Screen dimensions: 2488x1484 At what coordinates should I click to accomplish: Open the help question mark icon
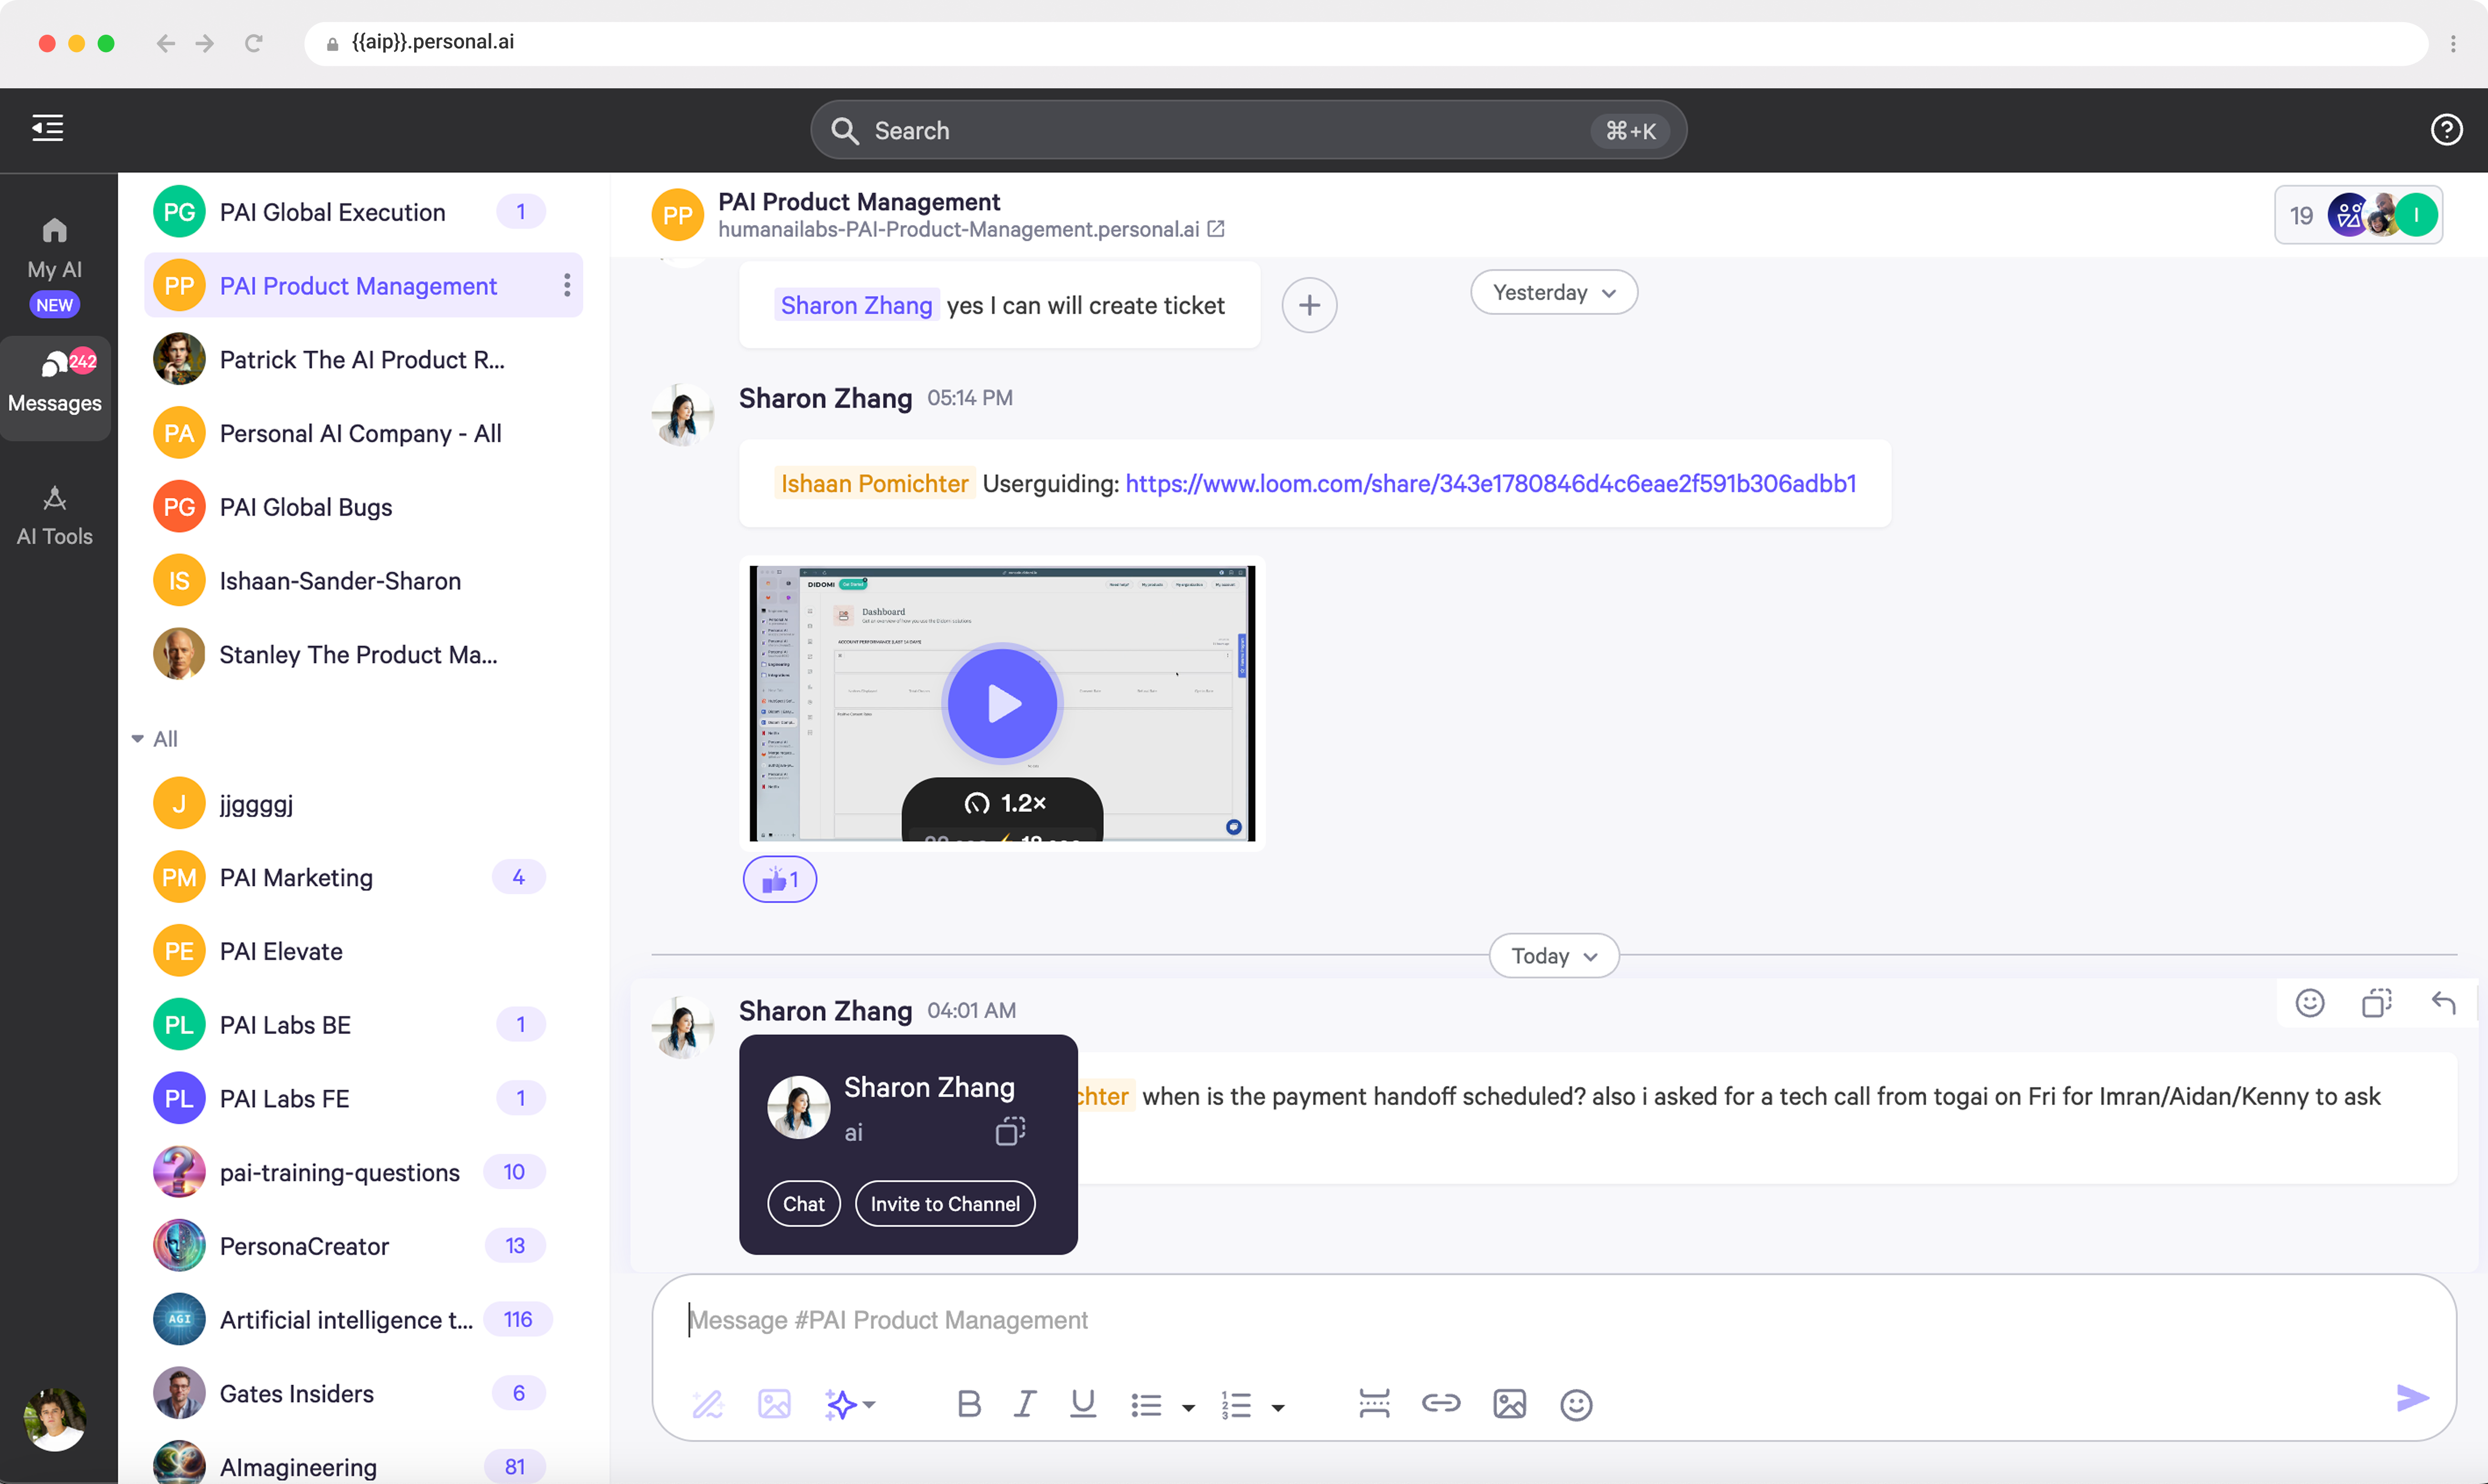(x=2446, y=130)
